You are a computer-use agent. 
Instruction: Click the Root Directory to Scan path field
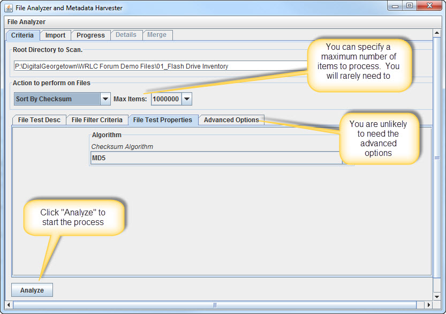point(161,66)
